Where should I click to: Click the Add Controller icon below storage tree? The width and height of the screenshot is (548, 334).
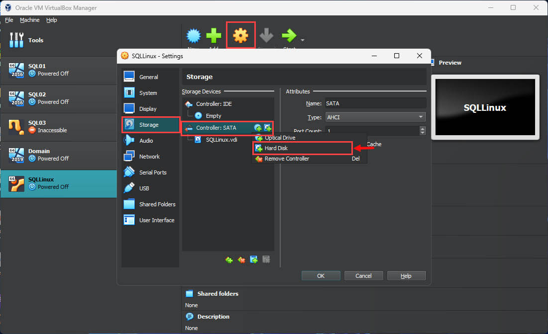click(x=229, y=259)
